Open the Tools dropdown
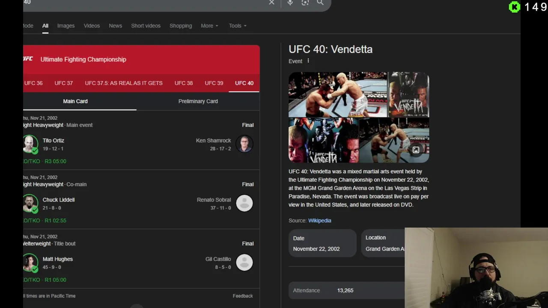The height and width of the screenshot is (308, 548). click(238, 26)
